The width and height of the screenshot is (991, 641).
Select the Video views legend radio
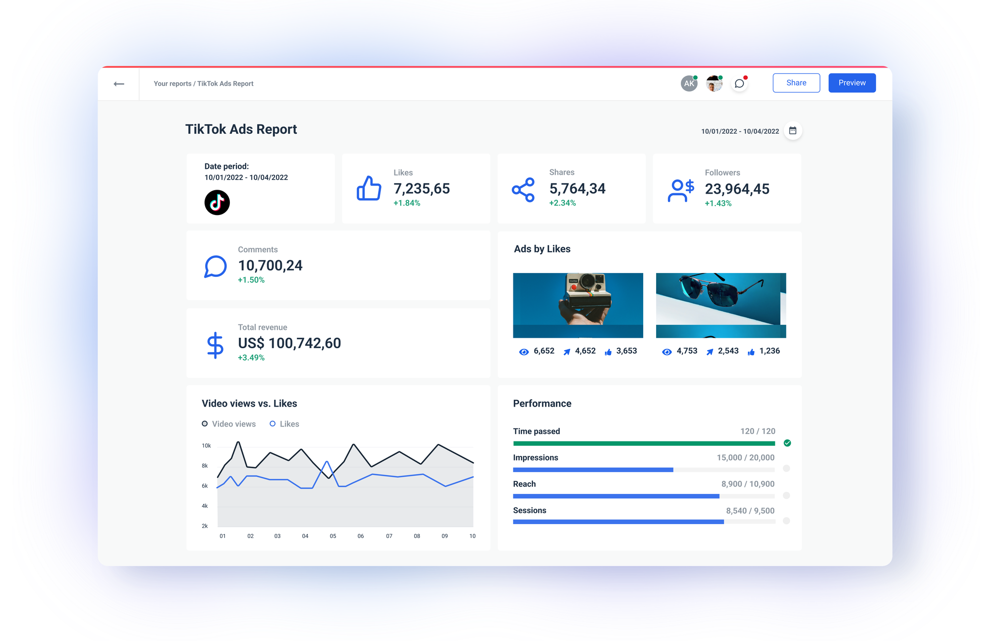point(205,424)
